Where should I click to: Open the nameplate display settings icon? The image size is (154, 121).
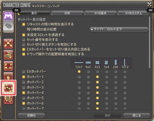[8, 76]
